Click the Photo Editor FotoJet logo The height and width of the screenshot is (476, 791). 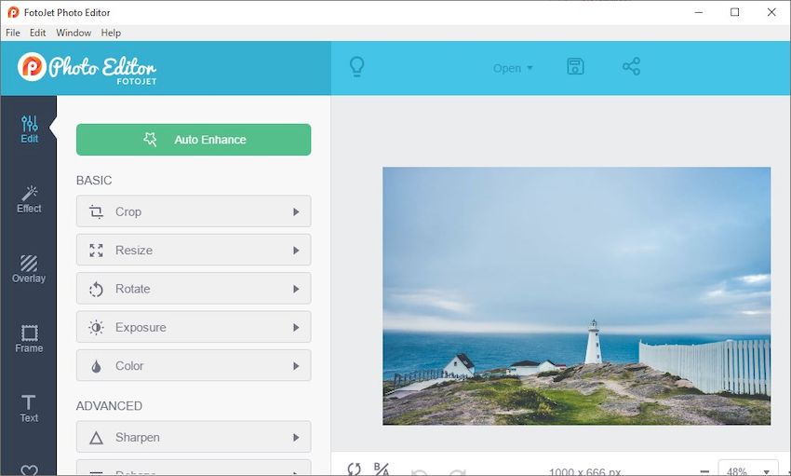pyautogui.click(x=87, y=68)
